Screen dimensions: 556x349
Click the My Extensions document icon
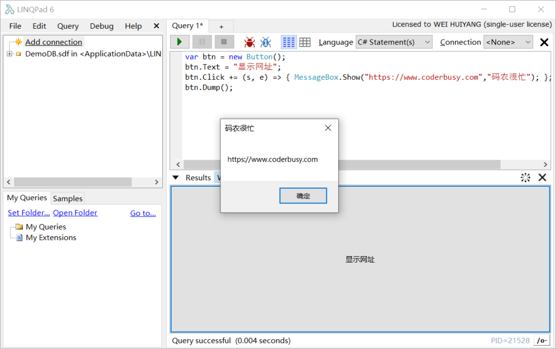pos(20,237)
